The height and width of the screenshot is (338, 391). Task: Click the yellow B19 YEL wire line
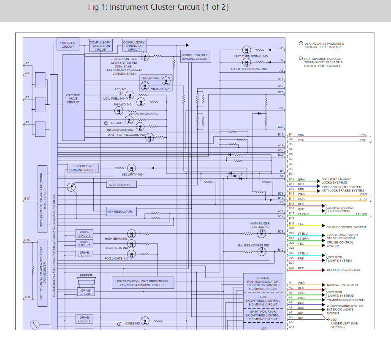pos(305,226)
